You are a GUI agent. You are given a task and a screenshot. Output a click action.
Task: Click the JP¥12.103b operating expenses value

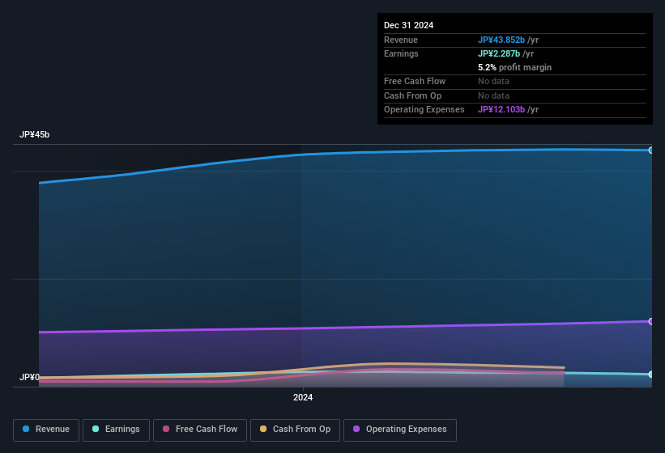pos(501,110)
